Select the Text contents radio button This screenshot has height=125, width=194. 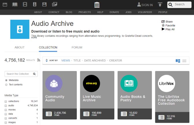[6, 85]
